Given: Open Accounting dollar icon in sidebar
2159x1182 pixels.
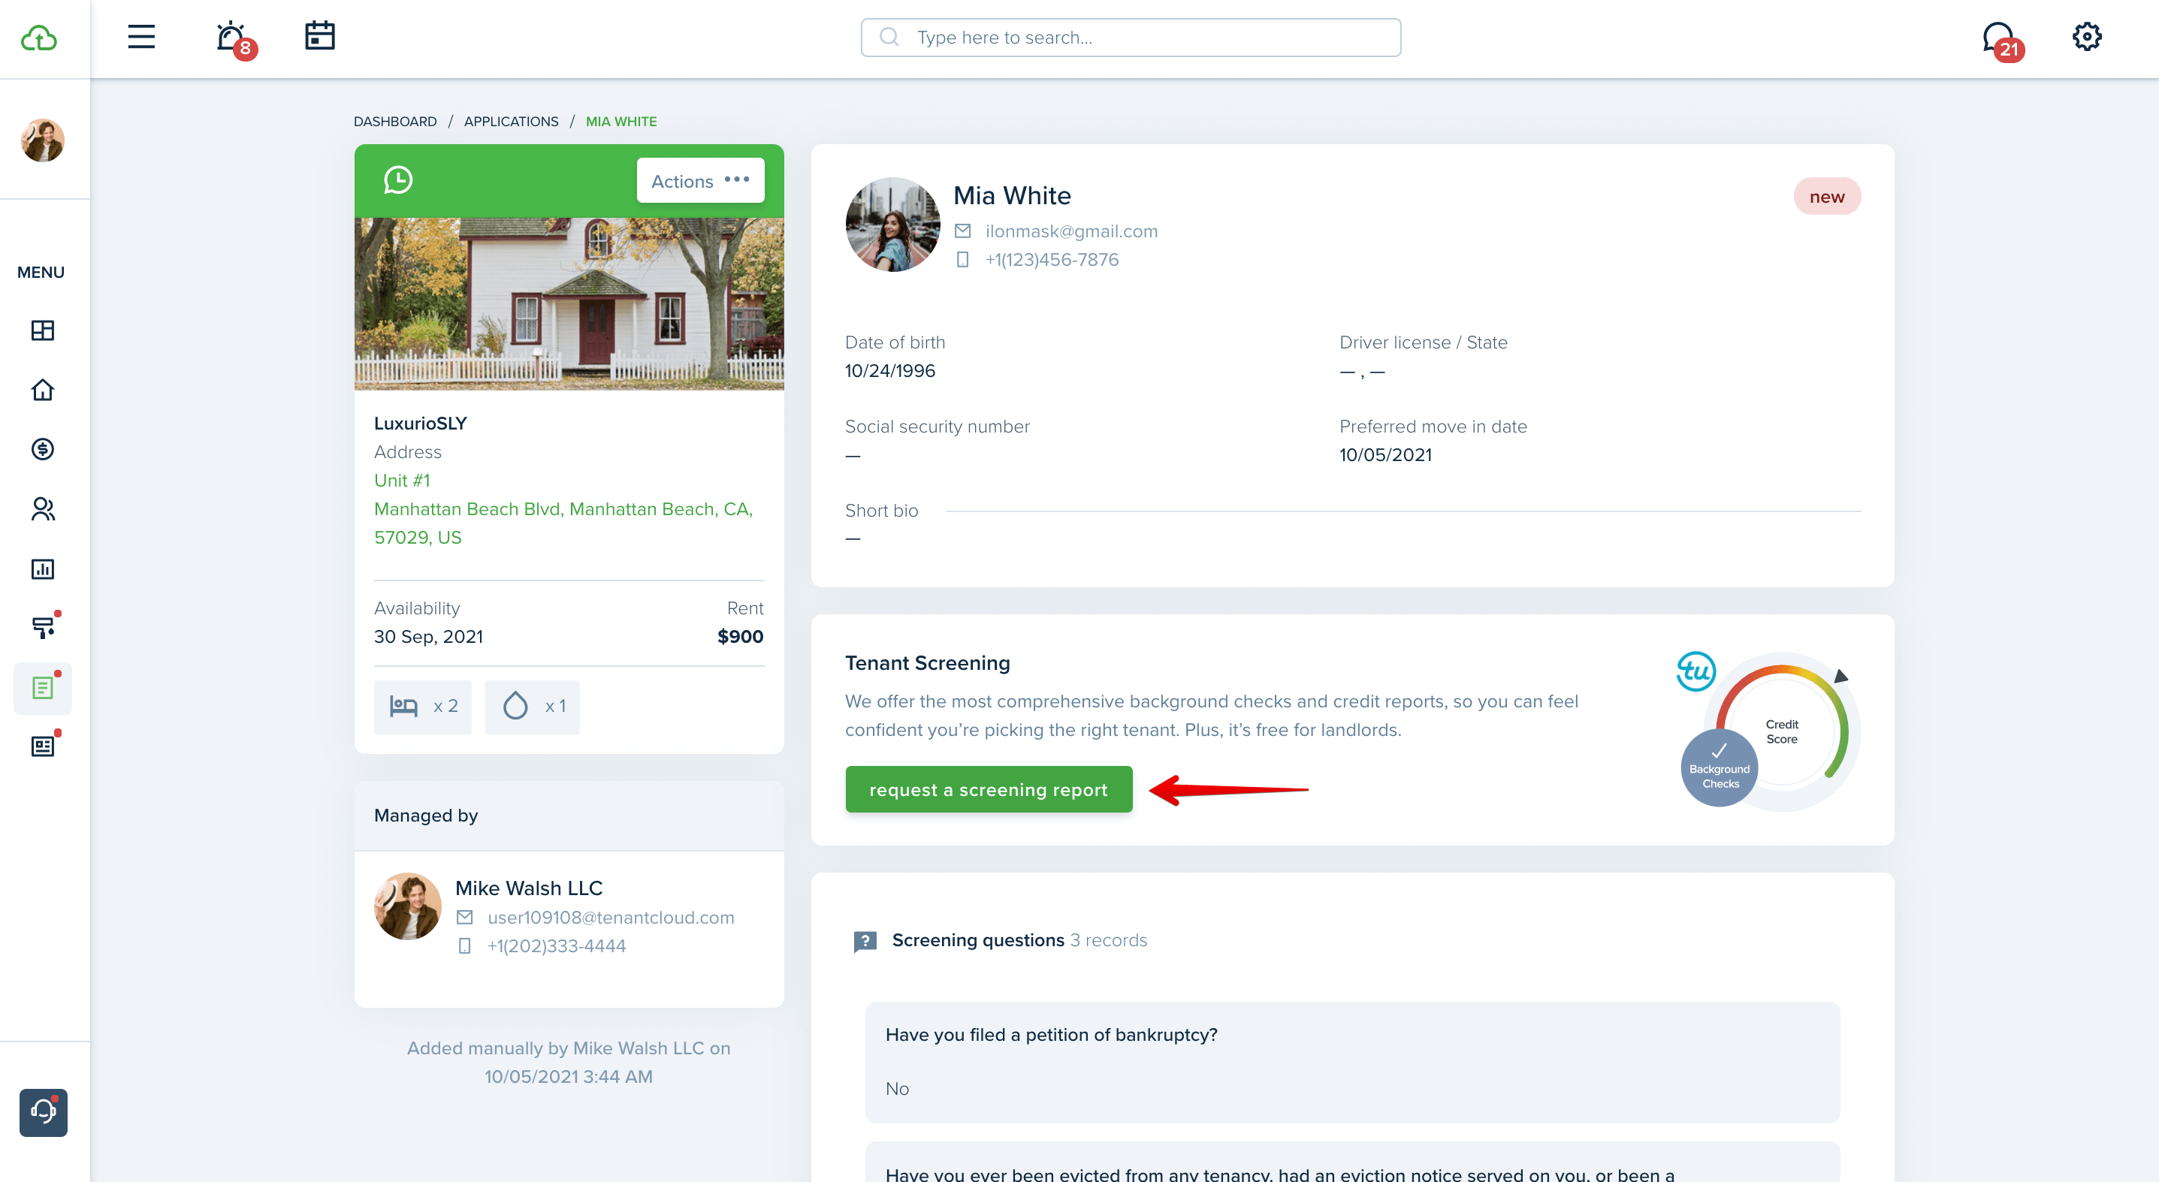Looking at the screenshot, I should click(x=43, y=449).
